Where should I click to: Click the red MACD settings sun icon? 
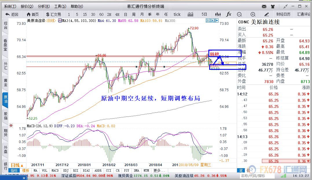(11, 125)
